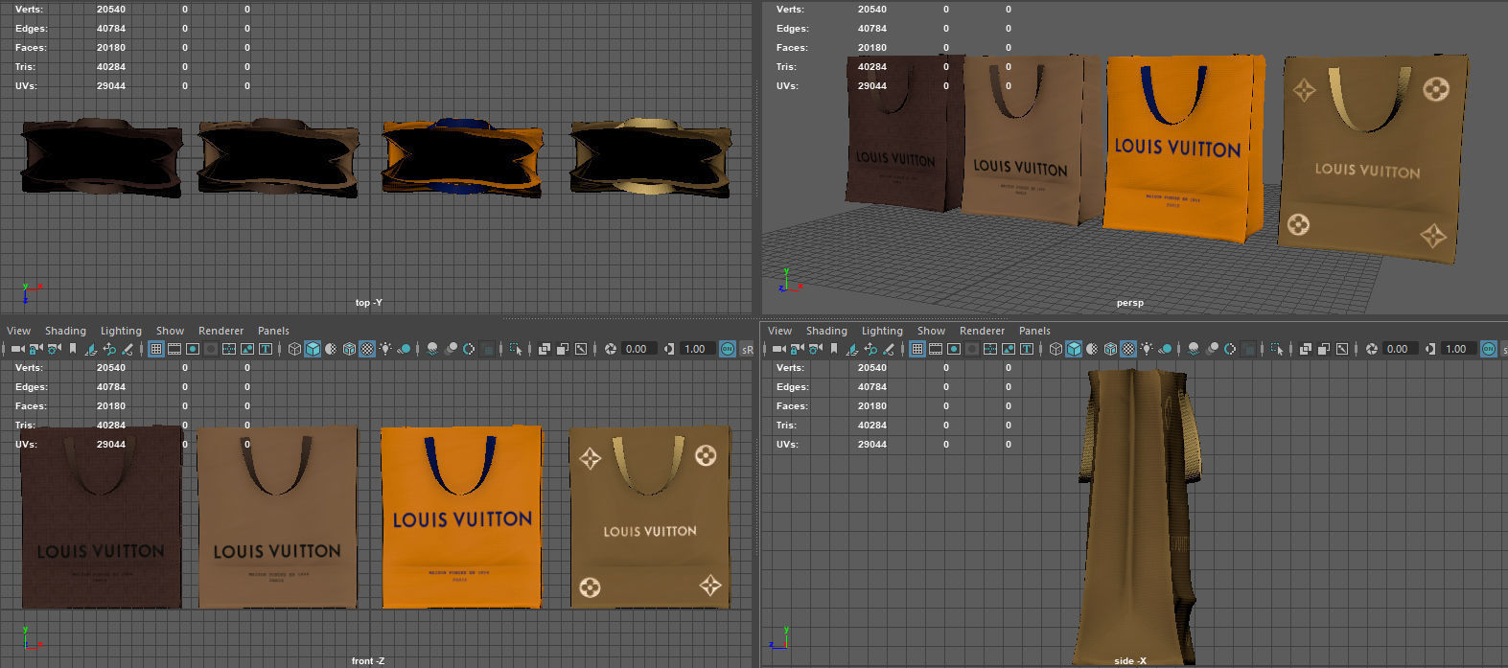This screenshot has width=1508, height=668.
Task: Toggle Film Gate in front panel toolbar
Action: [174, 349]
